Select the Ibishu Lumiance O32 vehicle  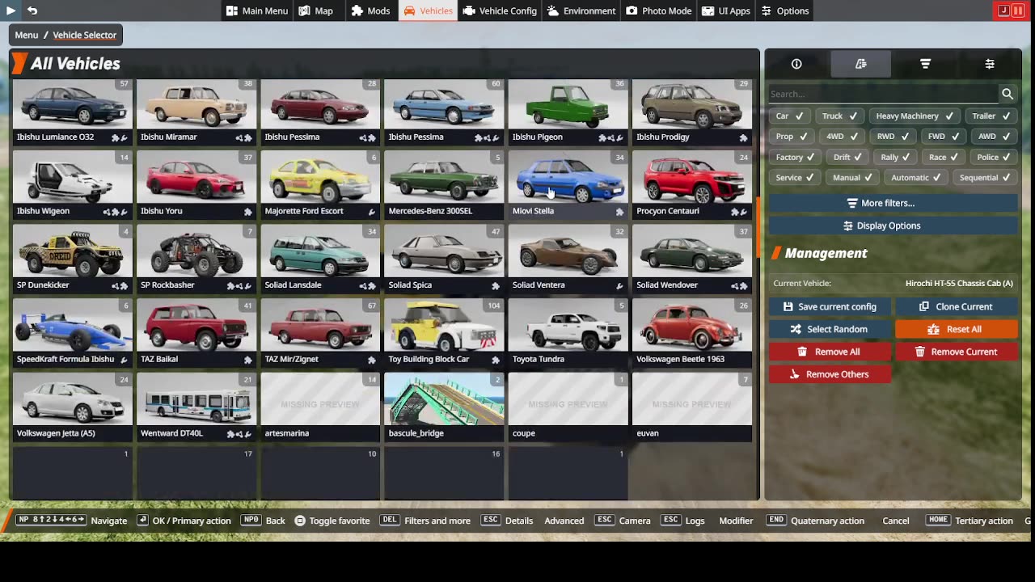click(73, 112)
